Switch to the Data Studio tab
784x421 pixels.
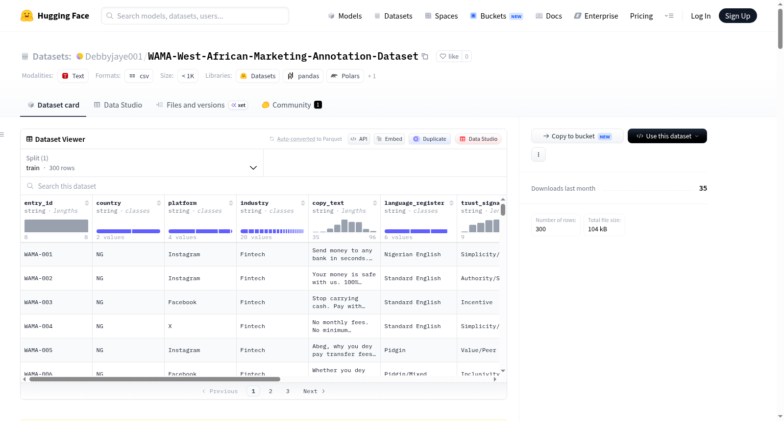pos(118,105)
